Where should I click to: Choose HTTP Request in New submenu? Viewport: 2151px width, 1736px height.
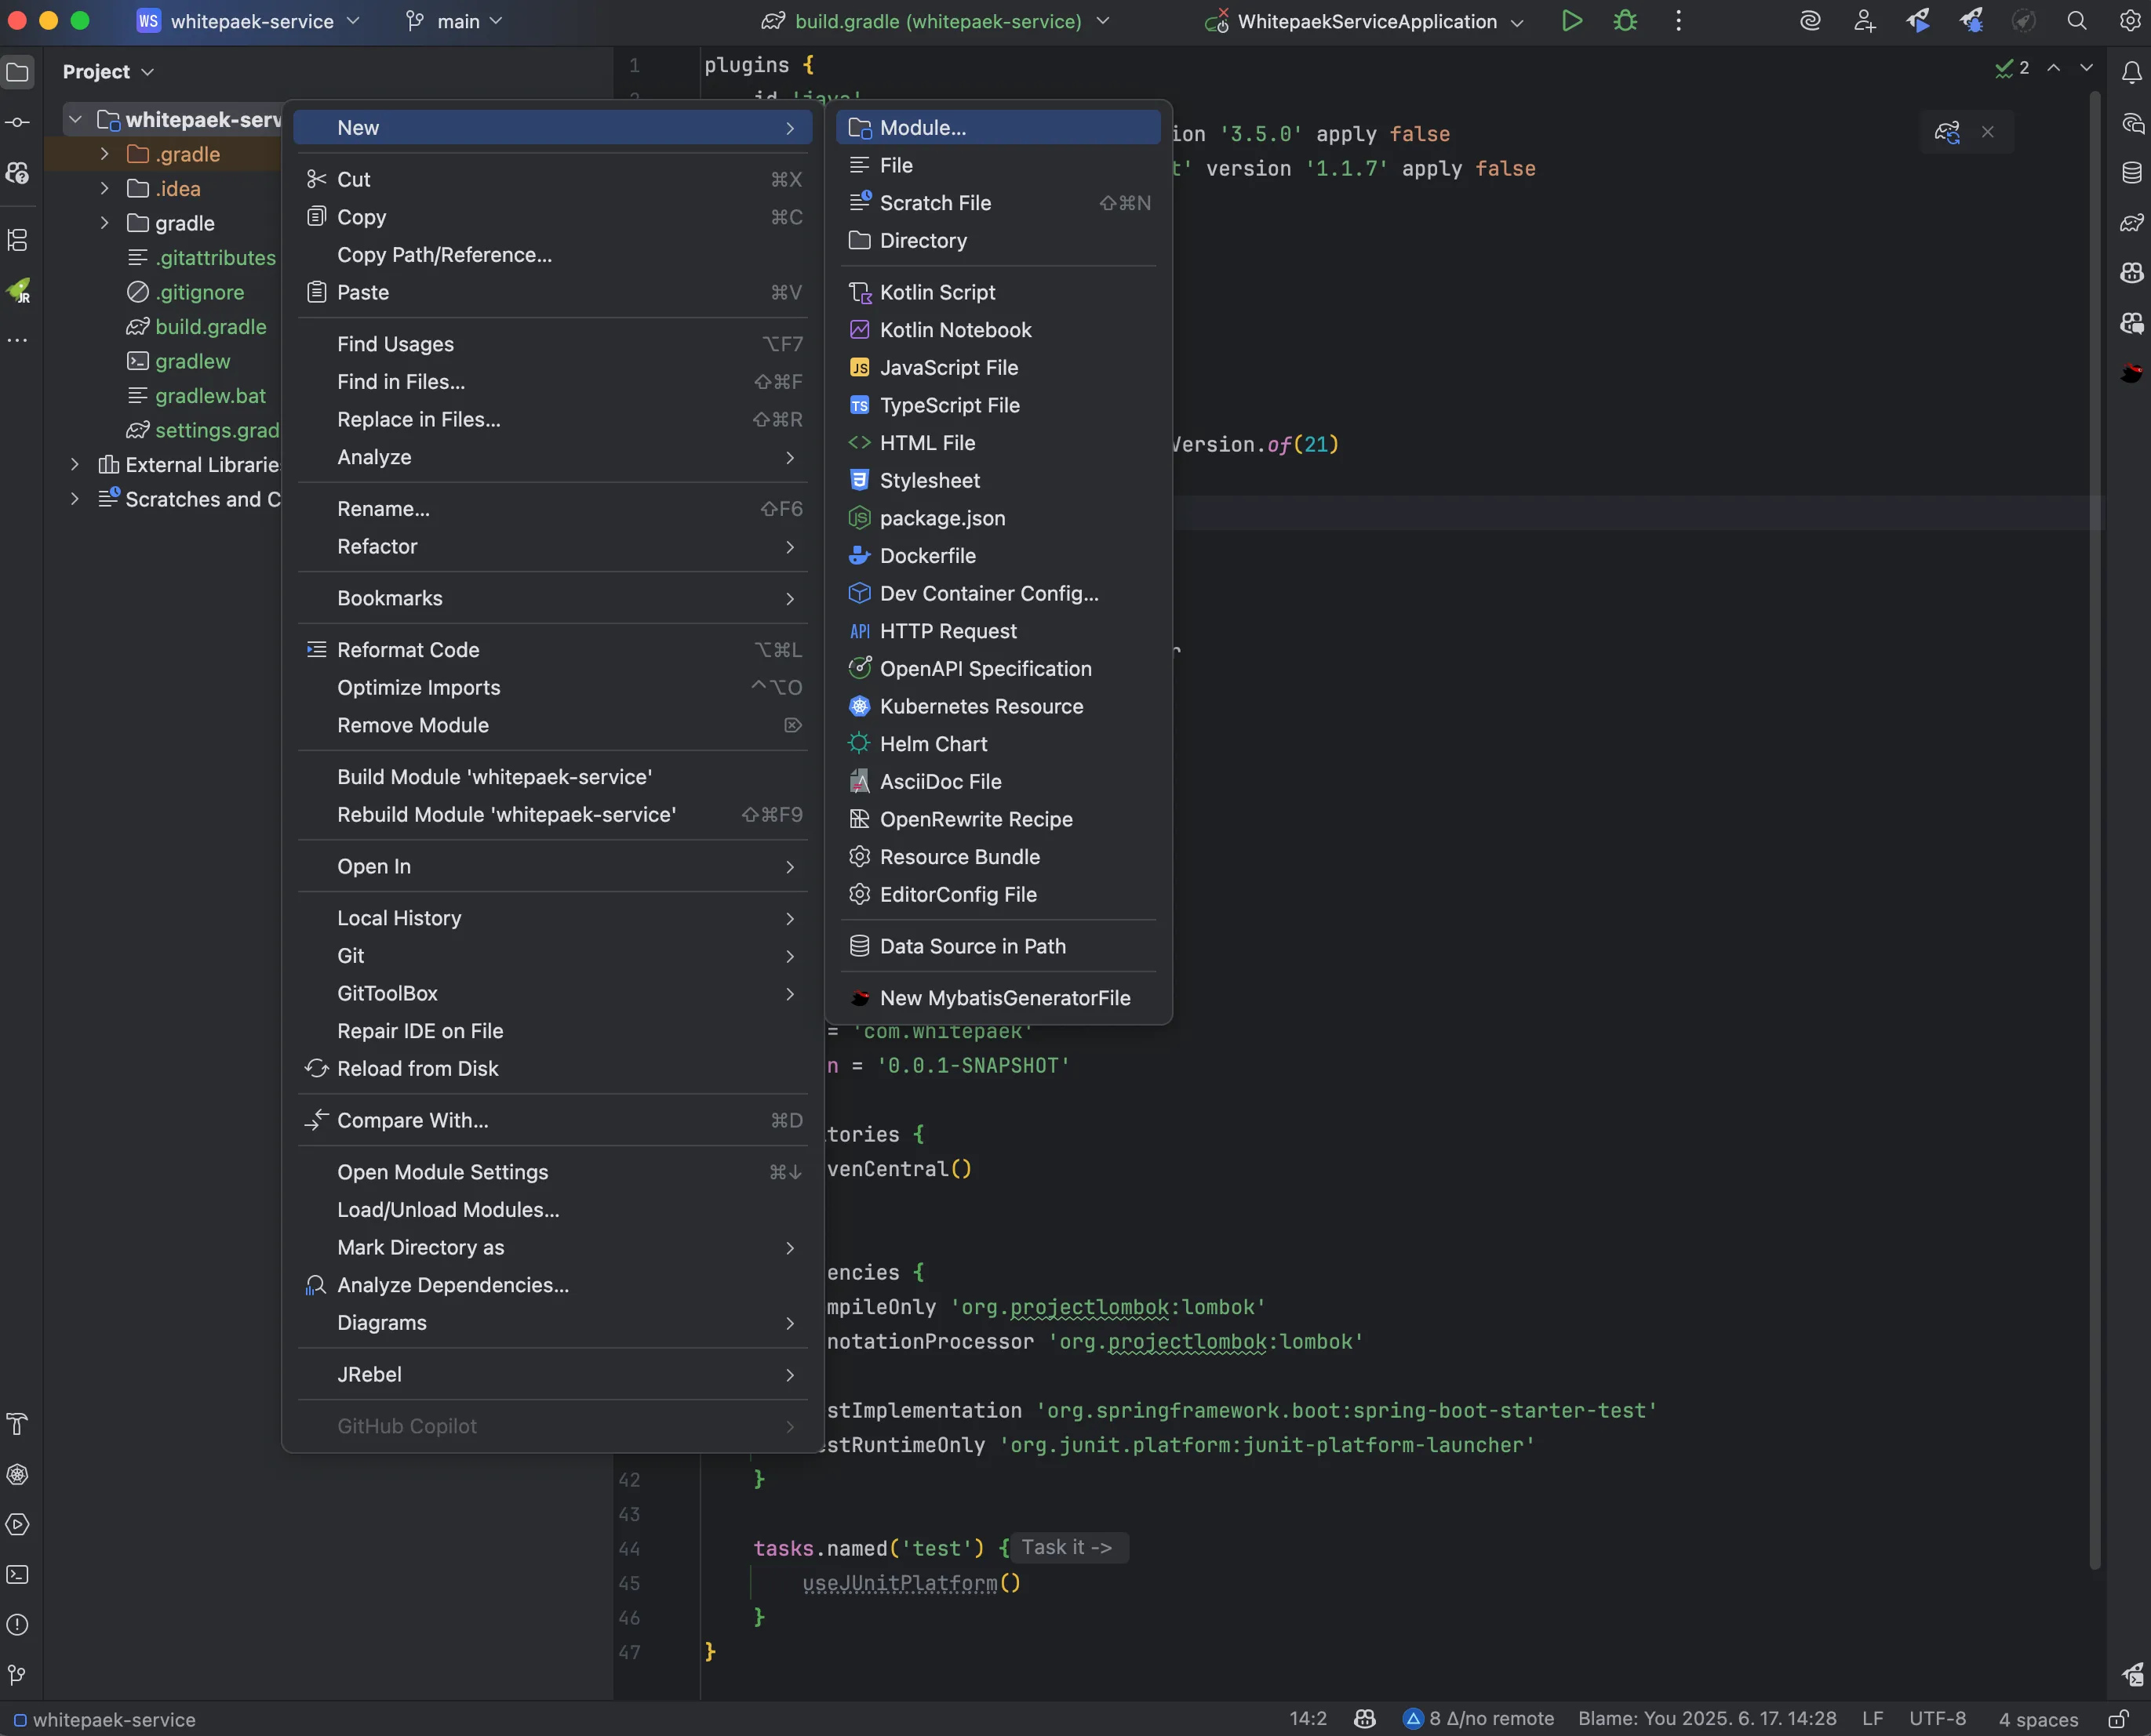pos(998,632)
